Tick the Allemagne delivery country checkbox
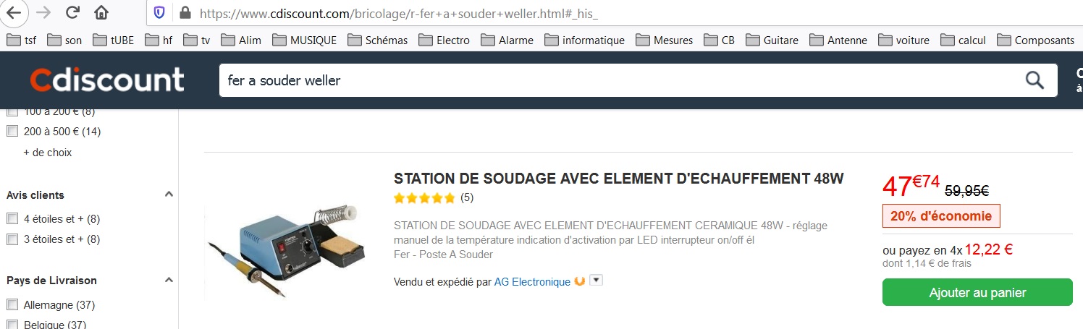1083x329 pixels. coord(12,305)
